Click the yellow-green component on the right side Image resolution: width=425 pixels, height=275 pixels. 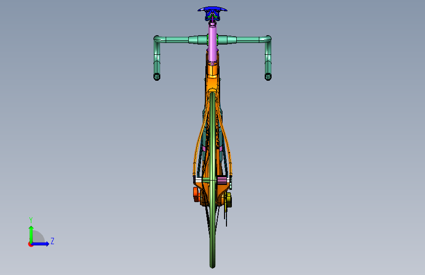229,200
